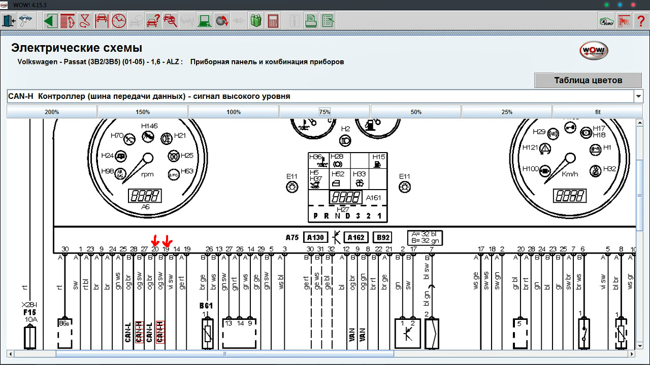
Task: Open the Таблица цветов color table
Action: (588, 80)
